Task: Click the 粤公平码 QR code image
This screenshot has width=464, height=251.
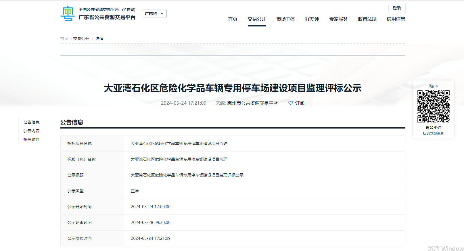Action: [433, 106]
